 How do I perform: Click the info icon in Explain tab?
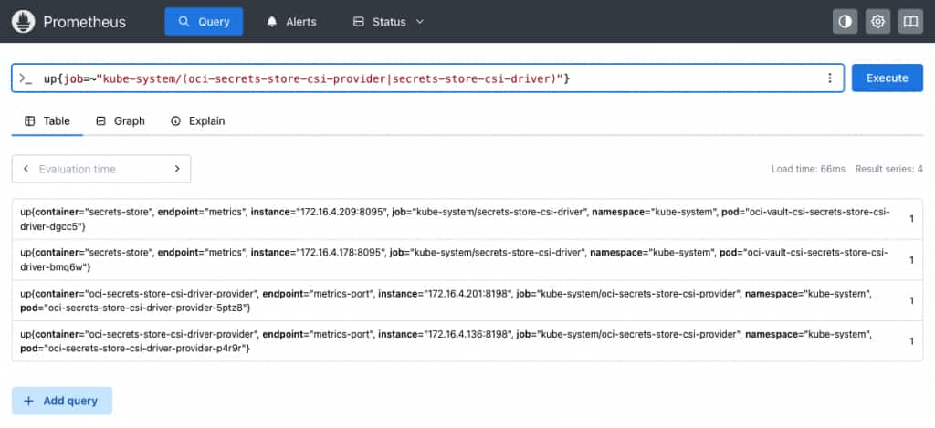[175, 121]
